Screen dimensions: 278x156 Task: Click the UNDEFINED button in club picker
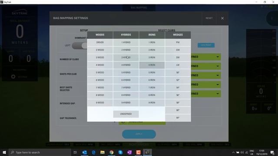pyautogui.click(x=126, y=114)
